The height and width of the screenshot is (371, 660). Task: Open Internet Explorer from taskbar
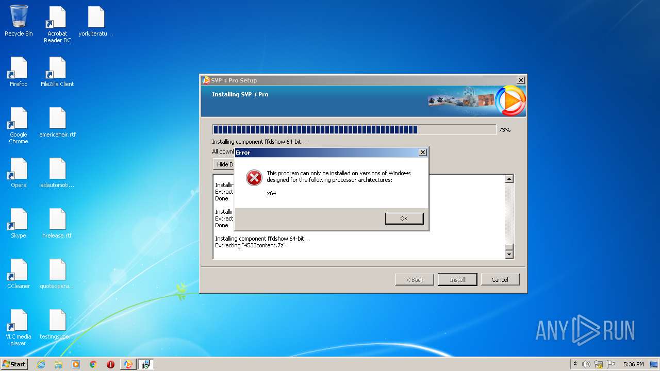pos(41,364)
